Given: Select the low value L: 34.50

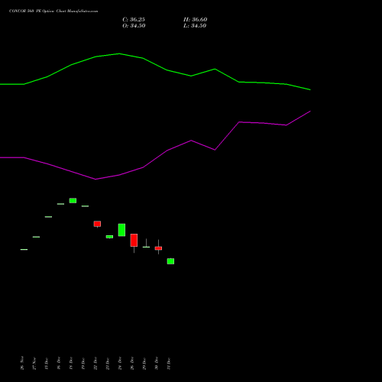Looking at the screenshot, I should [195, 26].
